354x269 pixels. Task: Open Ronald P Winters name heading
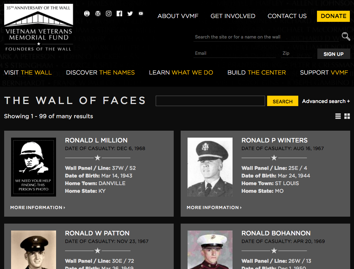(274, 140)
